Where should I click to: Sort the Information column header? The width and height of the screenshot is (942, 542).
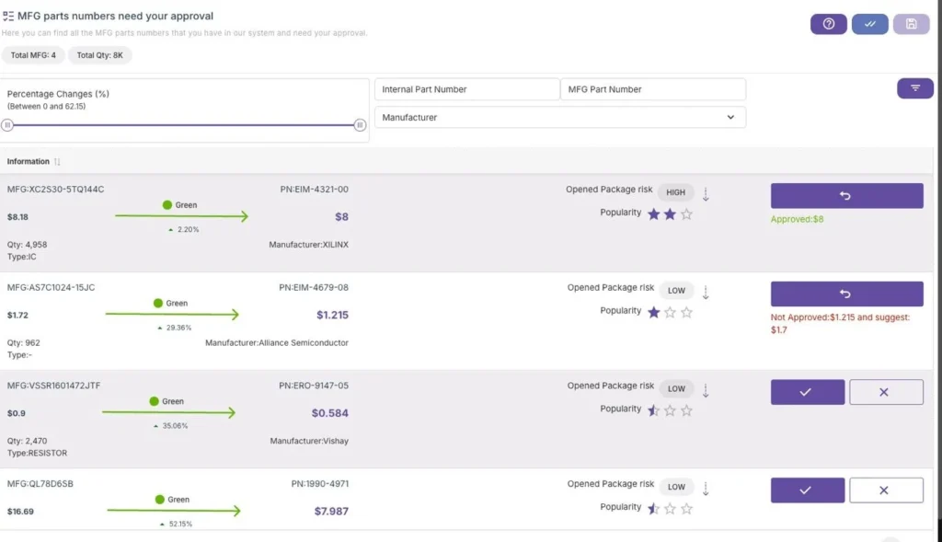pyautogui.click(x=57, y=162)
